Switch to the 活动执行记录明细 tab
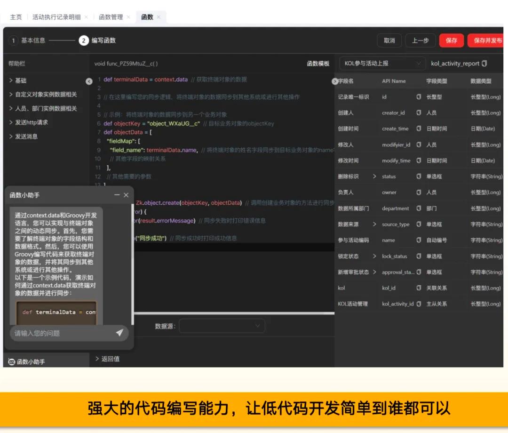 pyautogui.click(x=56, y=17)
